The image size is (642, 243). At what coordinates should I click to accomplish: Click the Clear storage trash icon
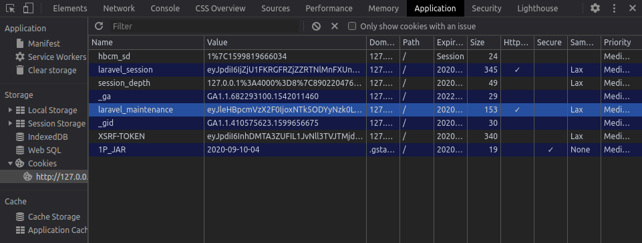[x=19, y=70]
